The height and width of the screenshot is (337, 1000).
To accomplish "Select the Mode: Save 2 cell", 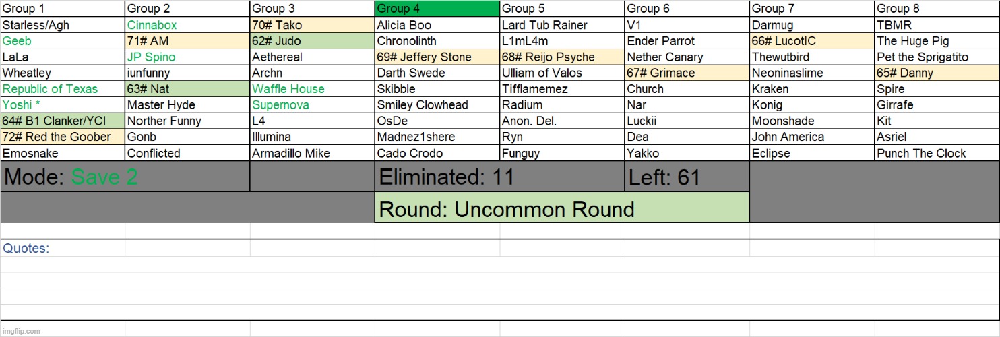I will click(125, 177).
